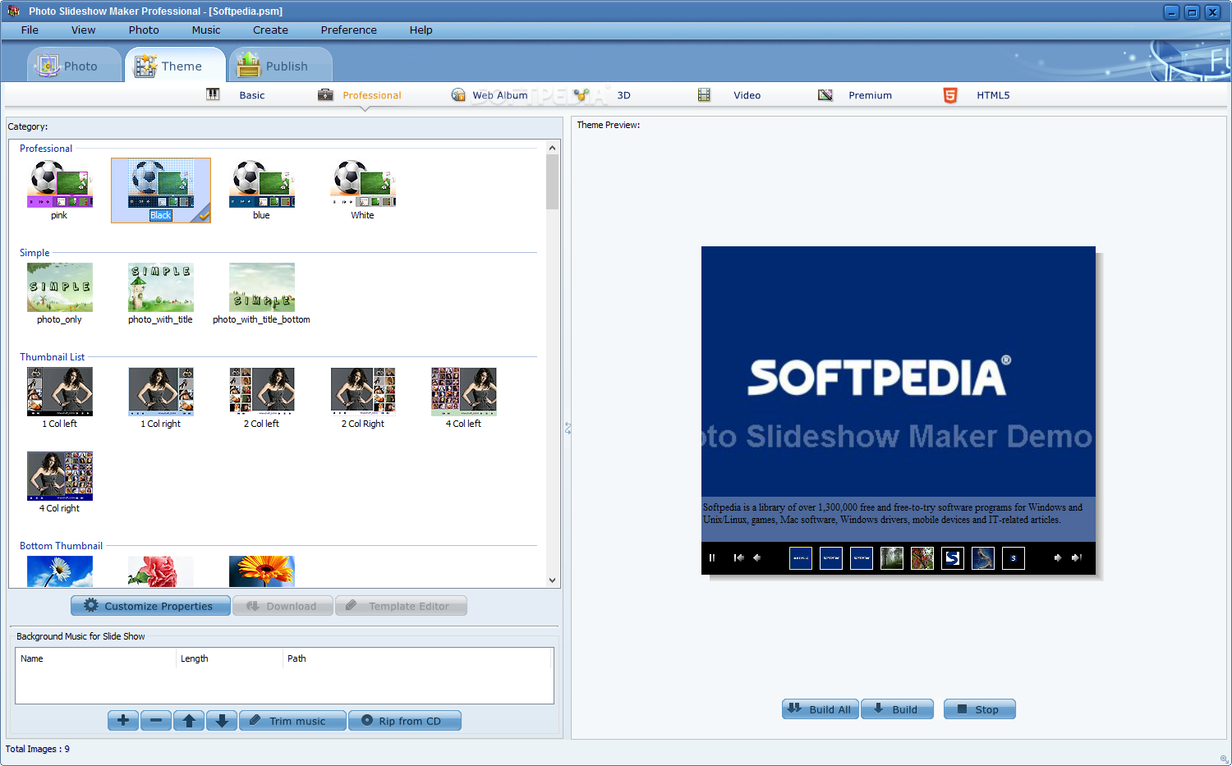
Task: Show Premium theme category
Action: [855, 95]
